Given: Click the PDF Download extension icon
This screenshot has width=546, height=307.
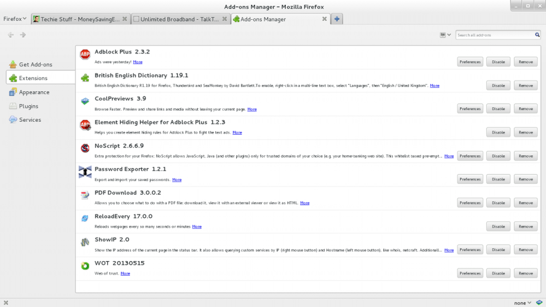Looking at the screenshot, I should tap(85, 195).
